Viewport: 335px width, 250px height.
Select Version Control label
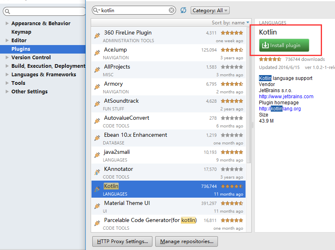[31, 57]
